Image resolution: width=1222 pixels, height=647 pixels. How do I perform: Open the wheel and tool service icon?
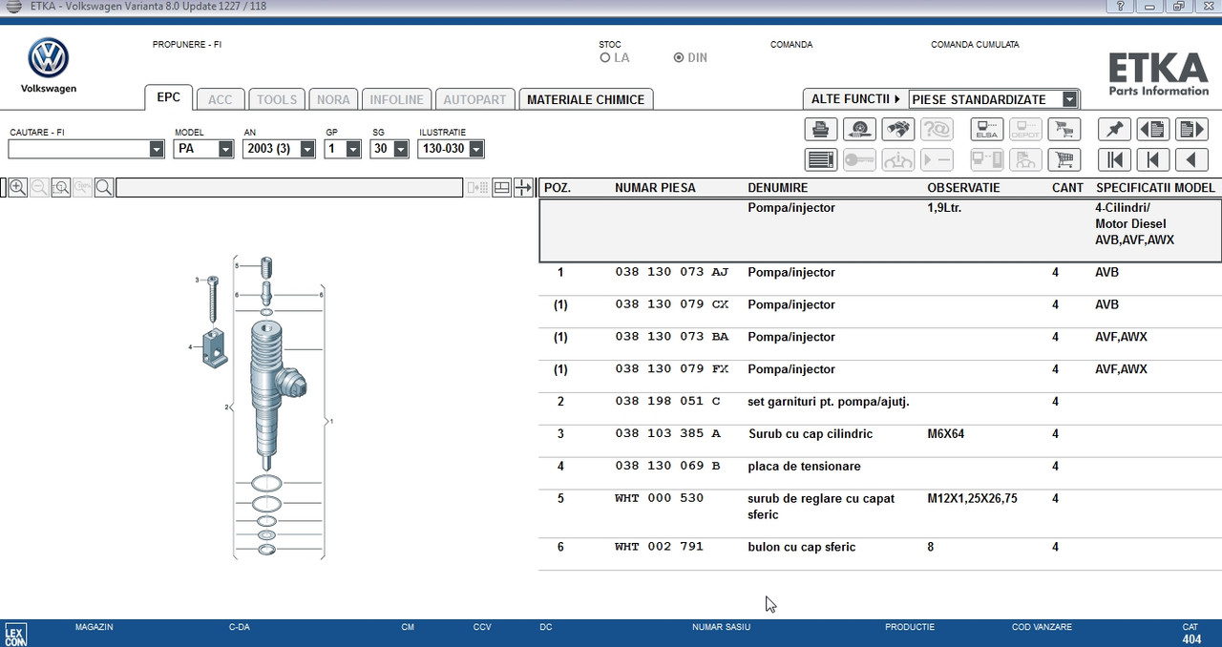pyautogui.click(x=859, y=130)
